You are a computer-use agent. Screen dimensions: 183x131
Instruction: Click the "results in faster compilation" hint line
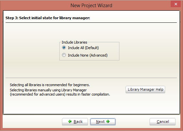(x=60, y=94)
